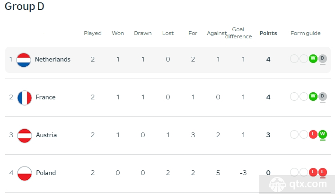
Task: Click the Netherlands flag icon
Action: click(24, 60)
